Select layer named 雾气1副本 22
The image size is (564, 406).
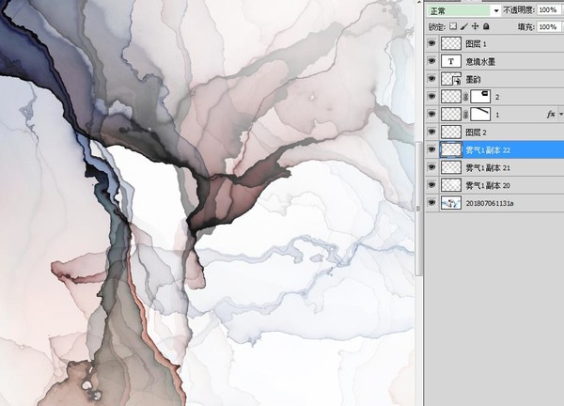[x=488, y=149]
